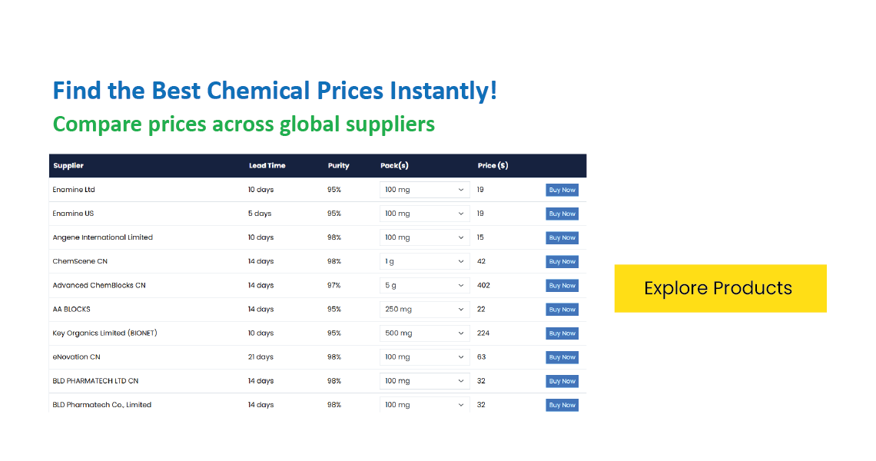
Task: Click the Lead Time column header
Action: [267, 165]
